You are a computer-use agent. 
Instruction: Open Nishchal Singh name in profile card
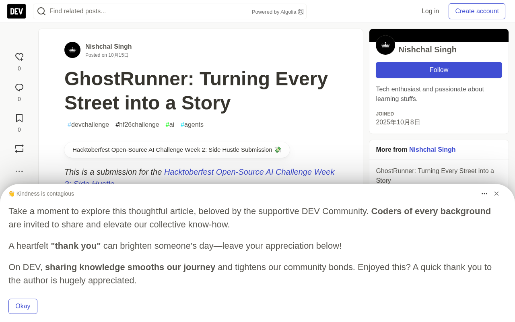click(x=427, y=50)
